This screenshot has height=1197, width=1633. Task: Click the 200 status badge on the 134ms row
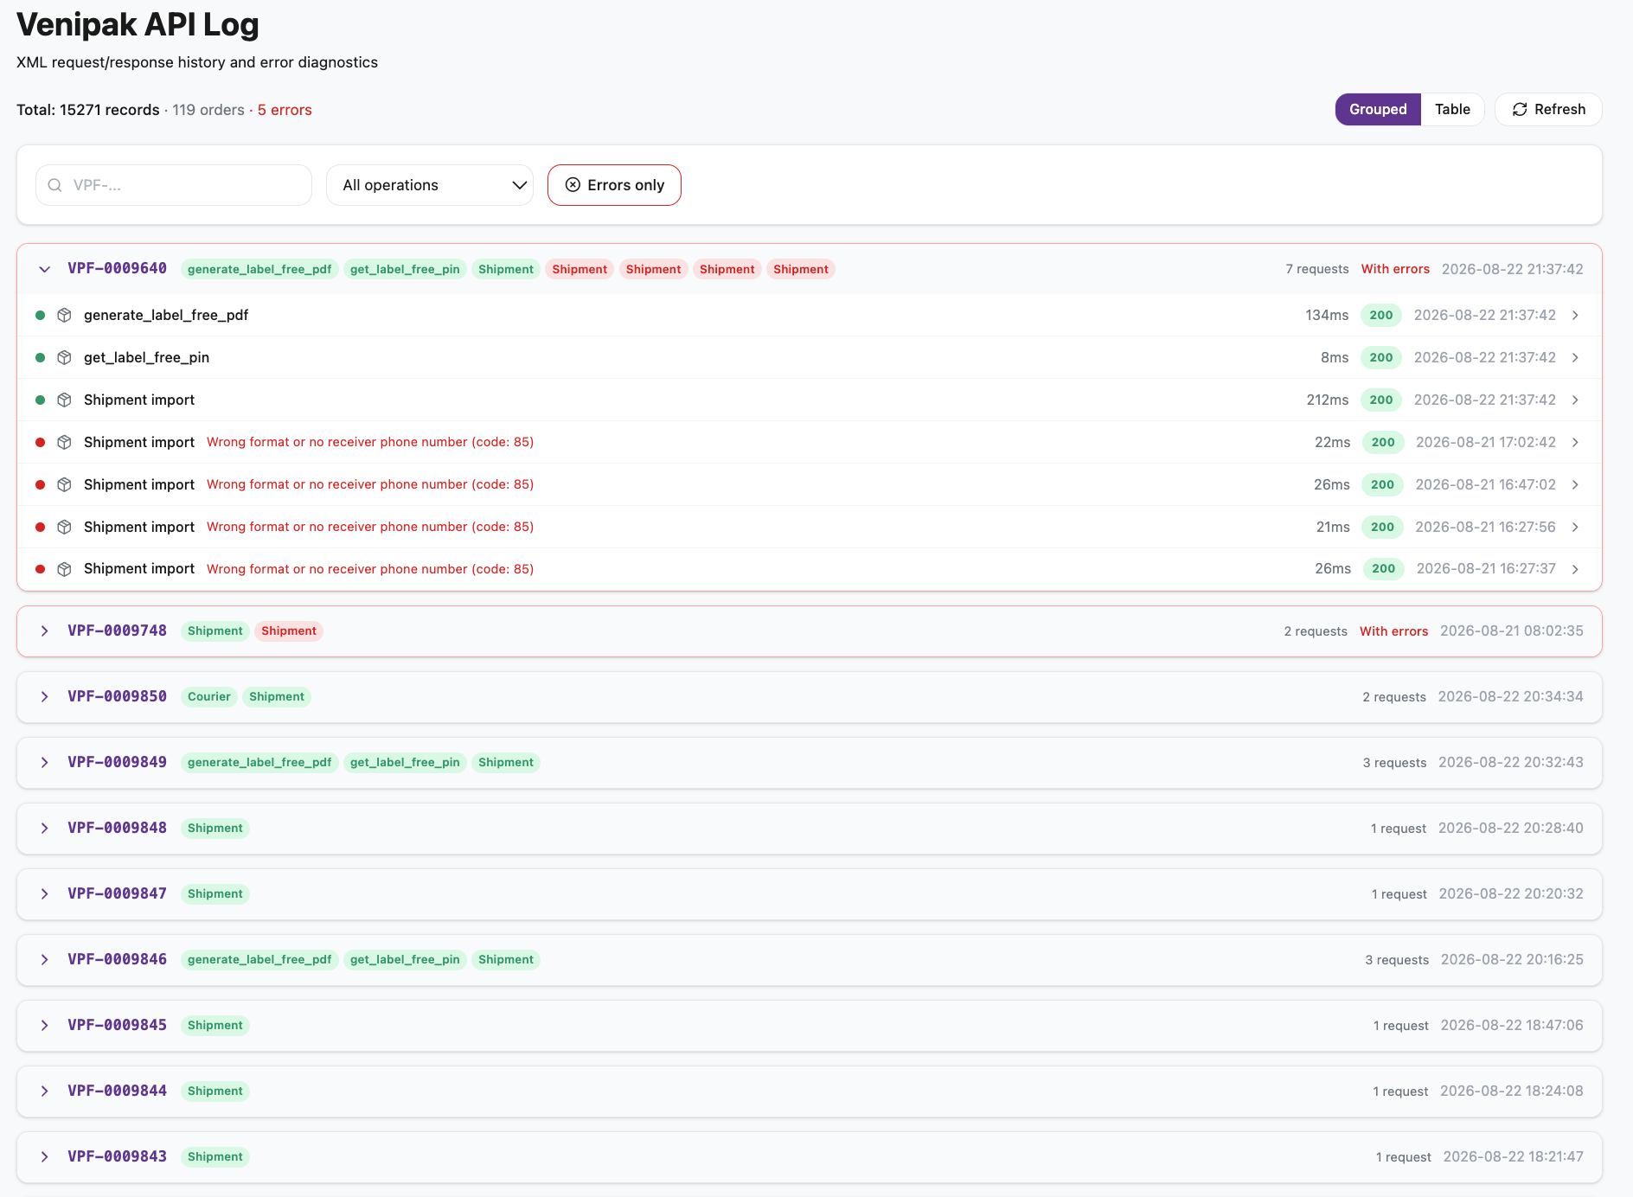1381,315
